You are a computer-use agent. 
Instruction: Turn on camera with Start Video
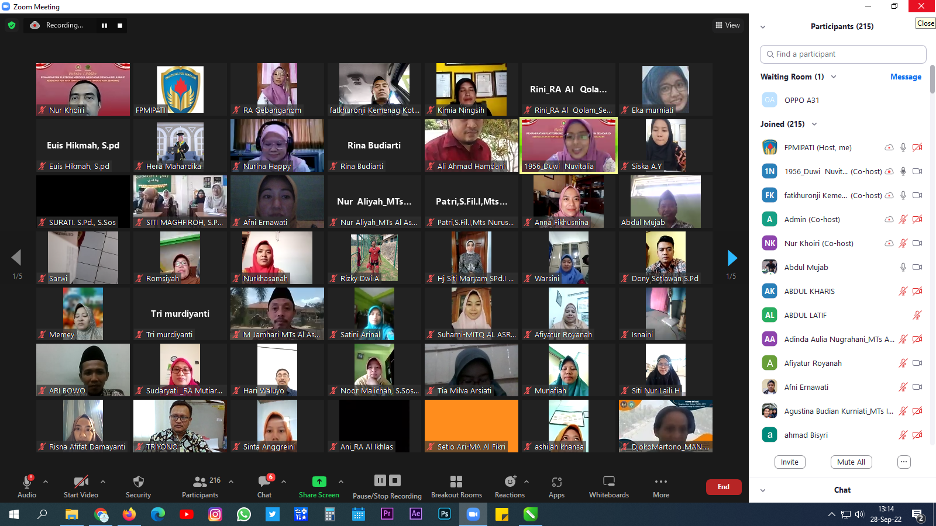[x=81, y=482]
